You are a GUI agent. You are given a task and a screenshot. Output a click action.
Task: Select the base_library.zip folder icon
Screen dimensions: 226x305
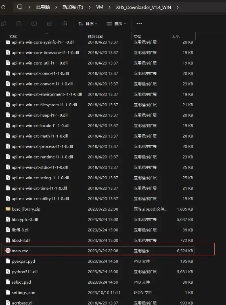[8, 209]
